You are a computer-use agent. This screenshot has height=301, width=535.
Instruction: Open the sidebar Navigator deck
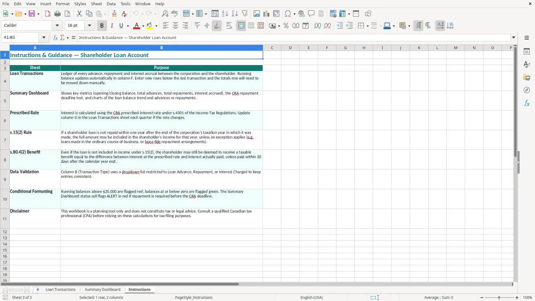(x=527, y=90)
